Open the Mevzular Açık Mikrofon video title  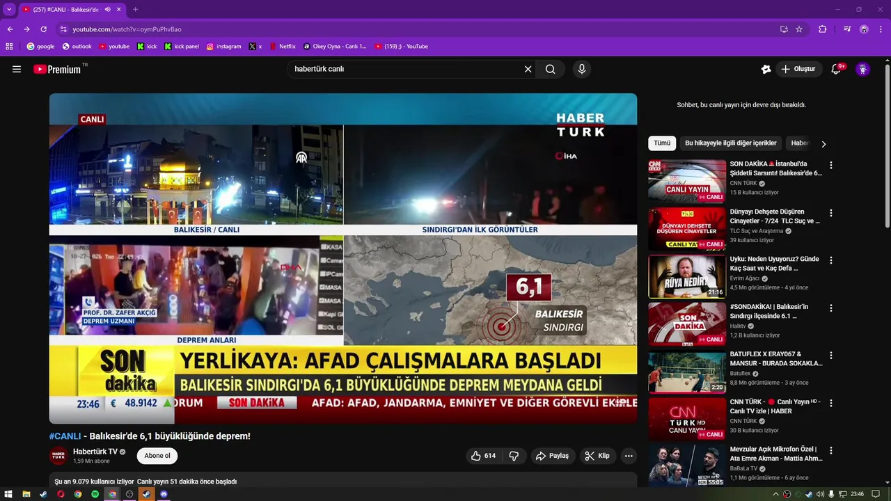[775, 454]
